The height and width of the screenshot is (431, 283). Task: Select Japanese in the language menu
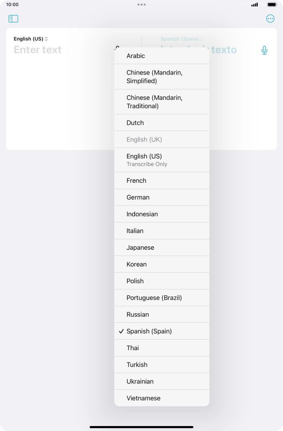[162, 248]
